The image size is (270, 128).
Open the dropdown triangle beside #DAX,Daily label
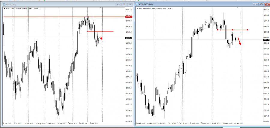(4, 9)
